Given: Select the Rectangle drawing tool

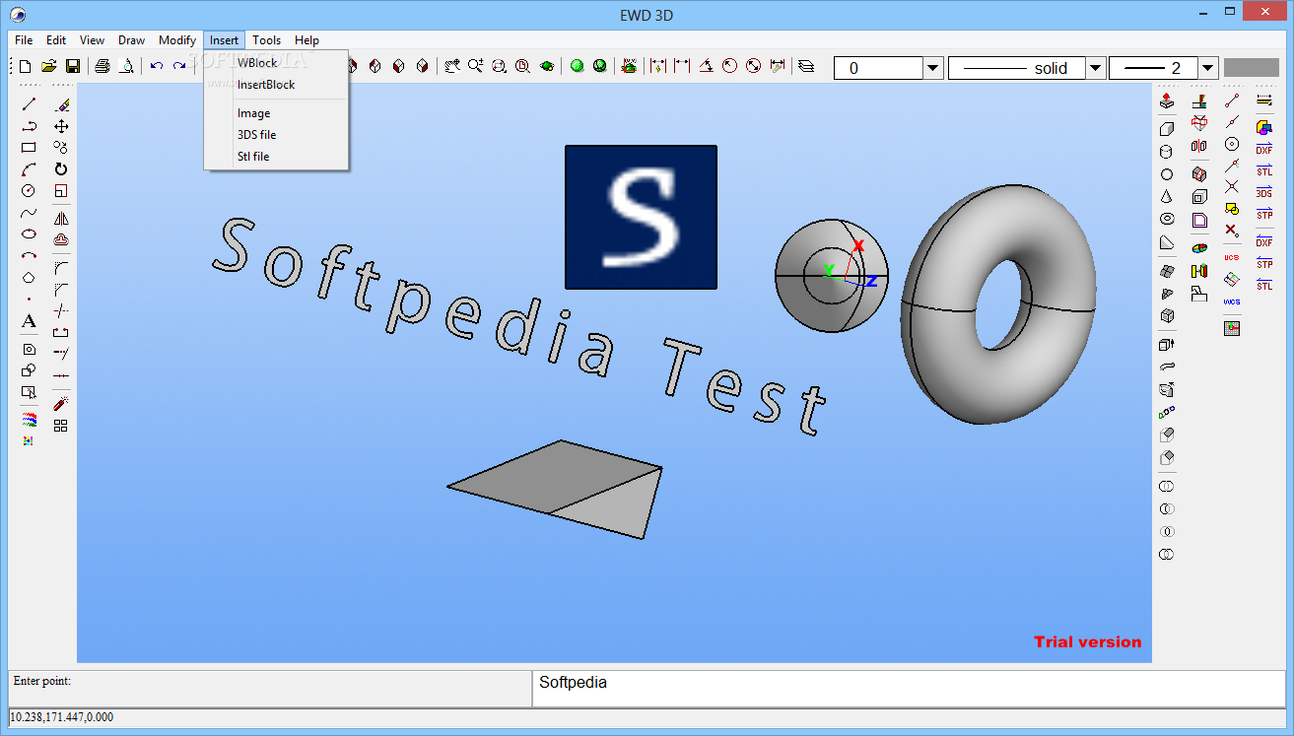Looking at the screenshot, I should (29, 148).
